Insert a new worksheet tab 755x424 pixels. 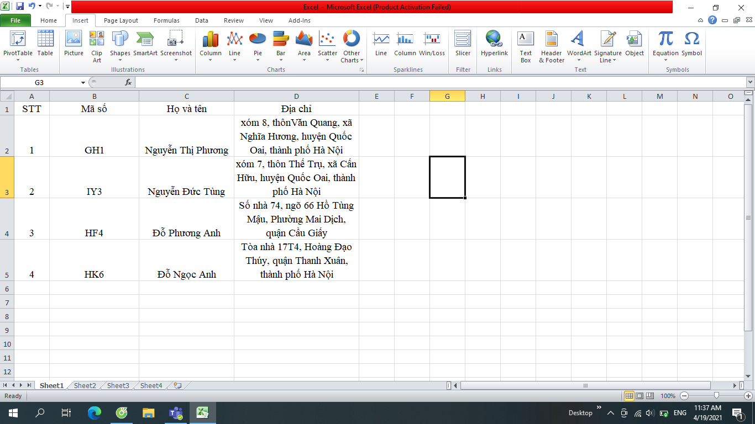pos(177,385)
